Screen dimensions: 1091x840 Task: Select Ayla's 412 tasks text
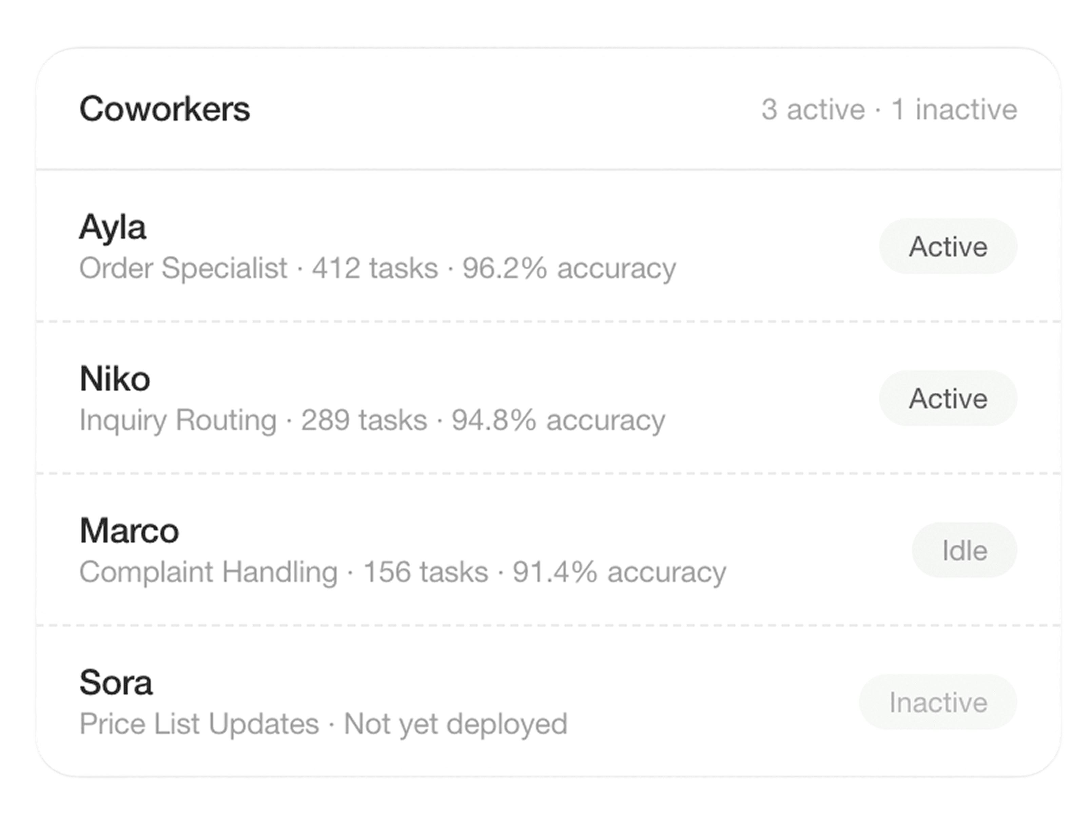coord(375,269)
